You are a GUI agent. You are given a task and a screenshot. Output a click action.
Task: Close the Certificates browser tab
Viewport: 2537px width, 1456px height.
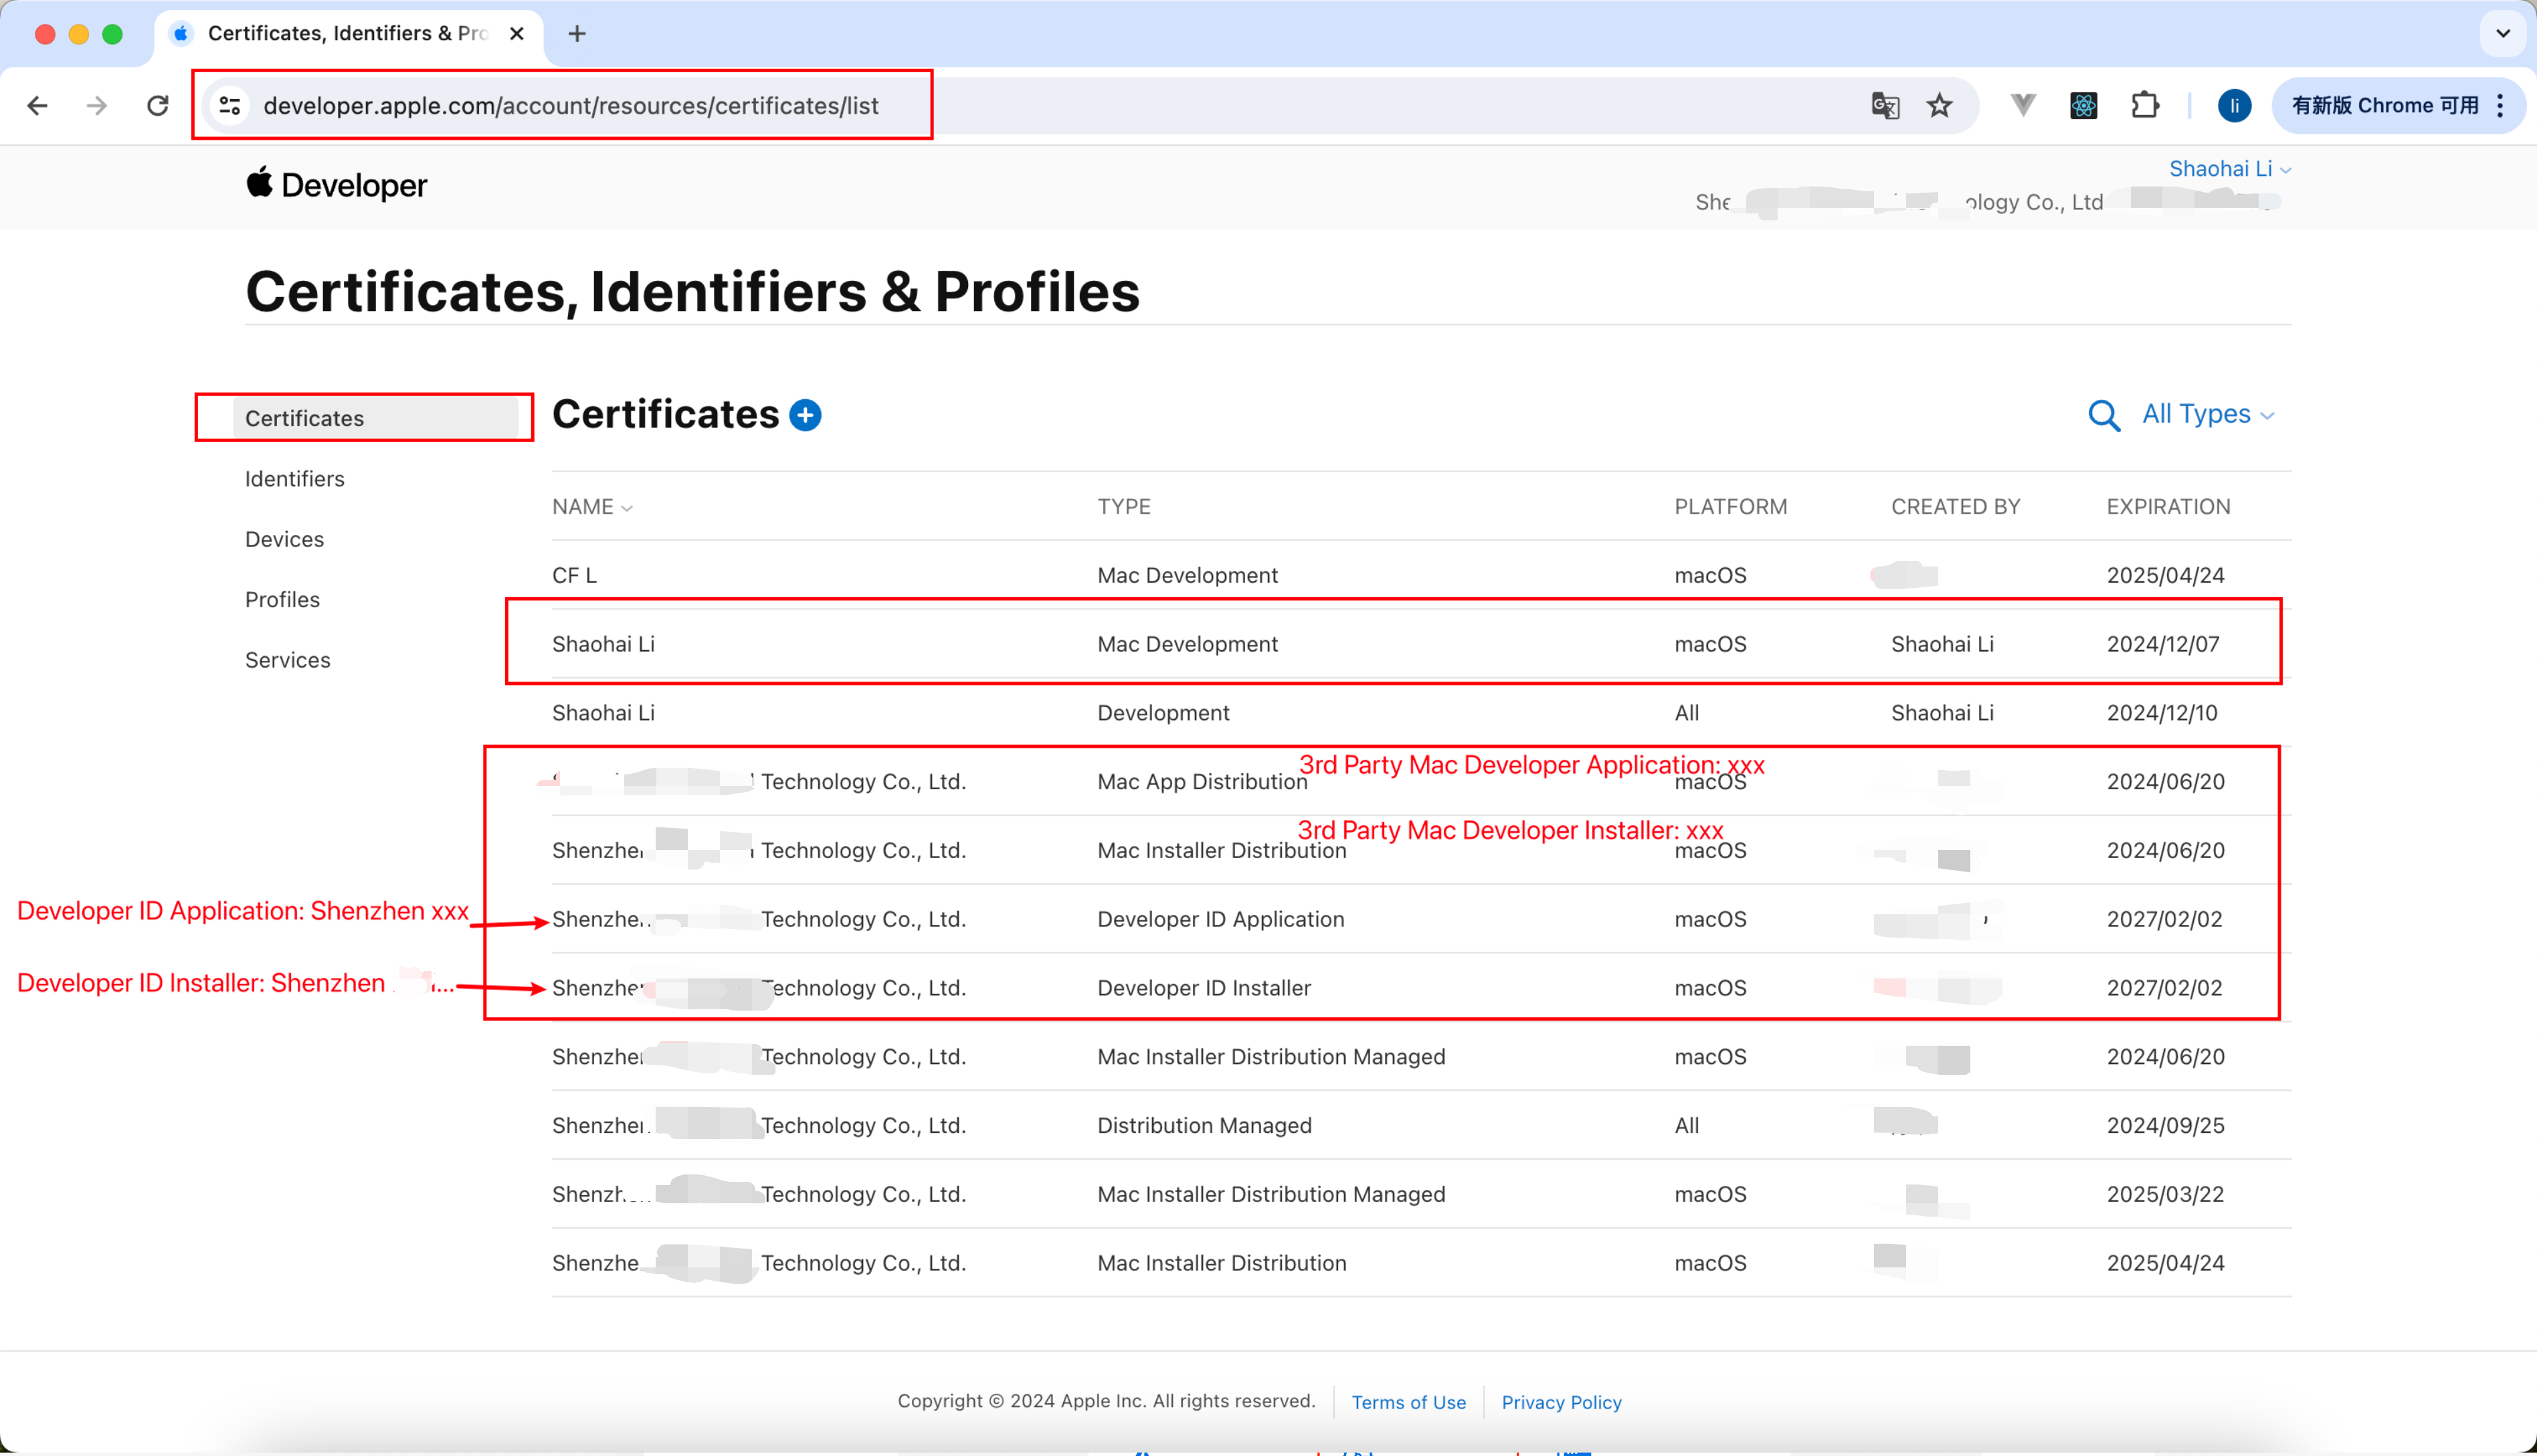point(516,34)
